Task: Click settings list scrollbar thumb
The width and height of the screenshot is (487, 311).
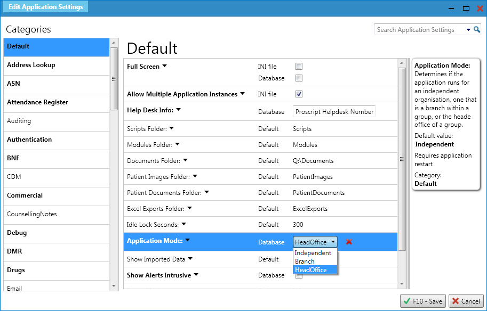Action: tap(402, 159)
